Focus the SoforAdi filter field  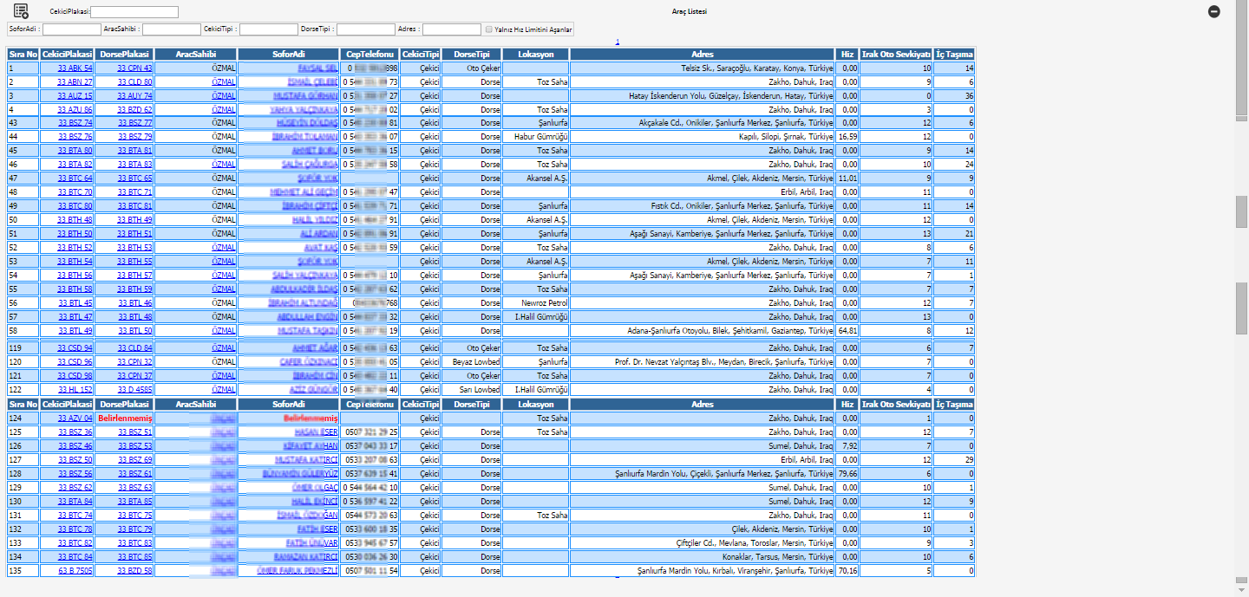[72, 29]
